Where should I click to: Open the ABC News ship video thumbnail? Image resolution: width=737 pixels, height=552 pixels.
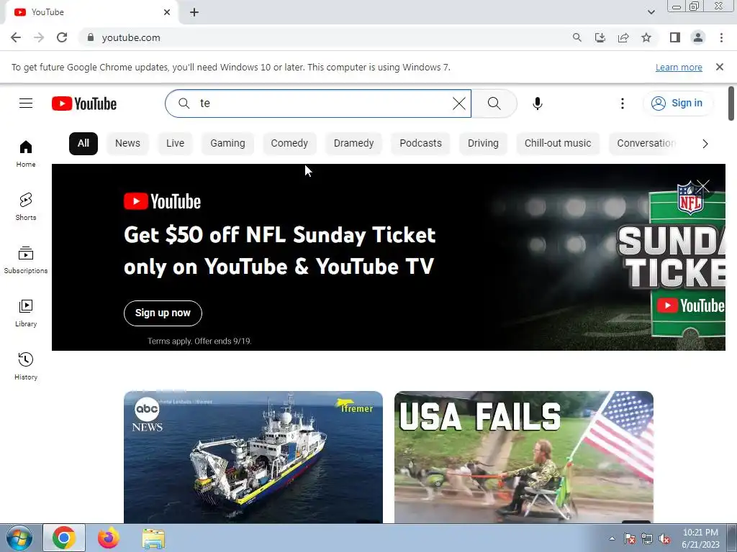(253, 456)
